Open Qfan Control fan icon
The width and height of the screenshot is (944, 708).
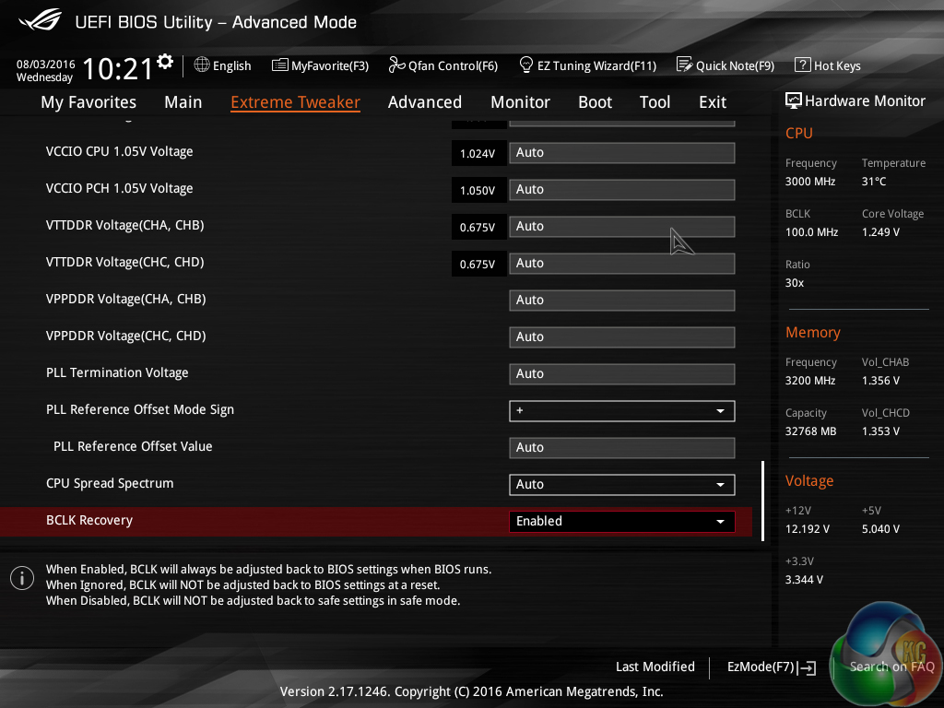pos(396,65)
